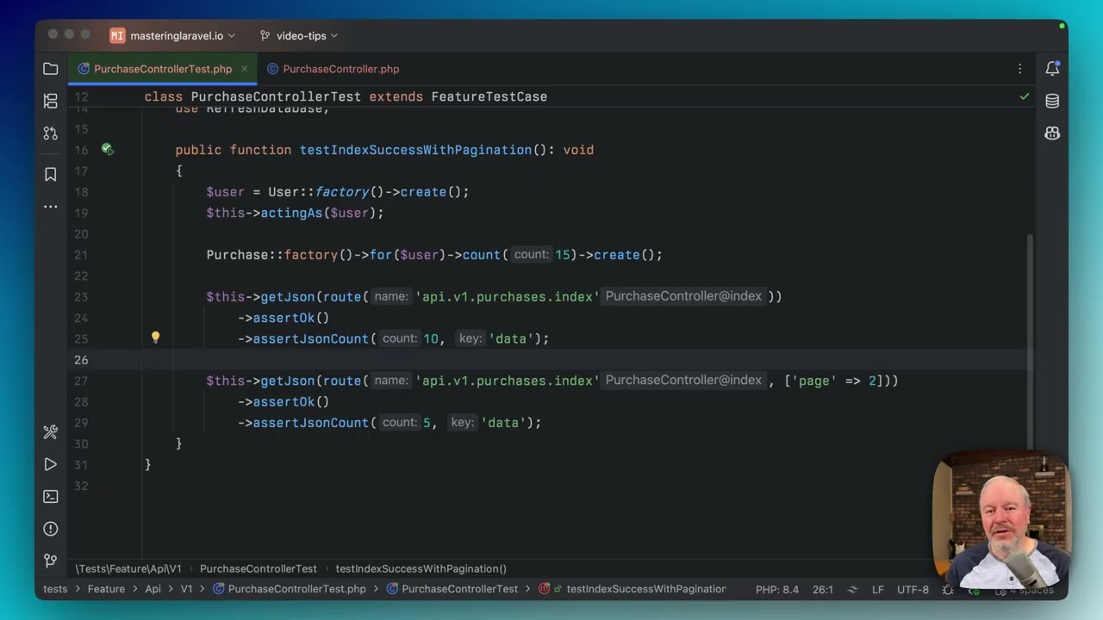The image size is (1103, 620).
Task: Click the PurchaseControllerTest editor breadcrumb
Action: click(259, 568)
